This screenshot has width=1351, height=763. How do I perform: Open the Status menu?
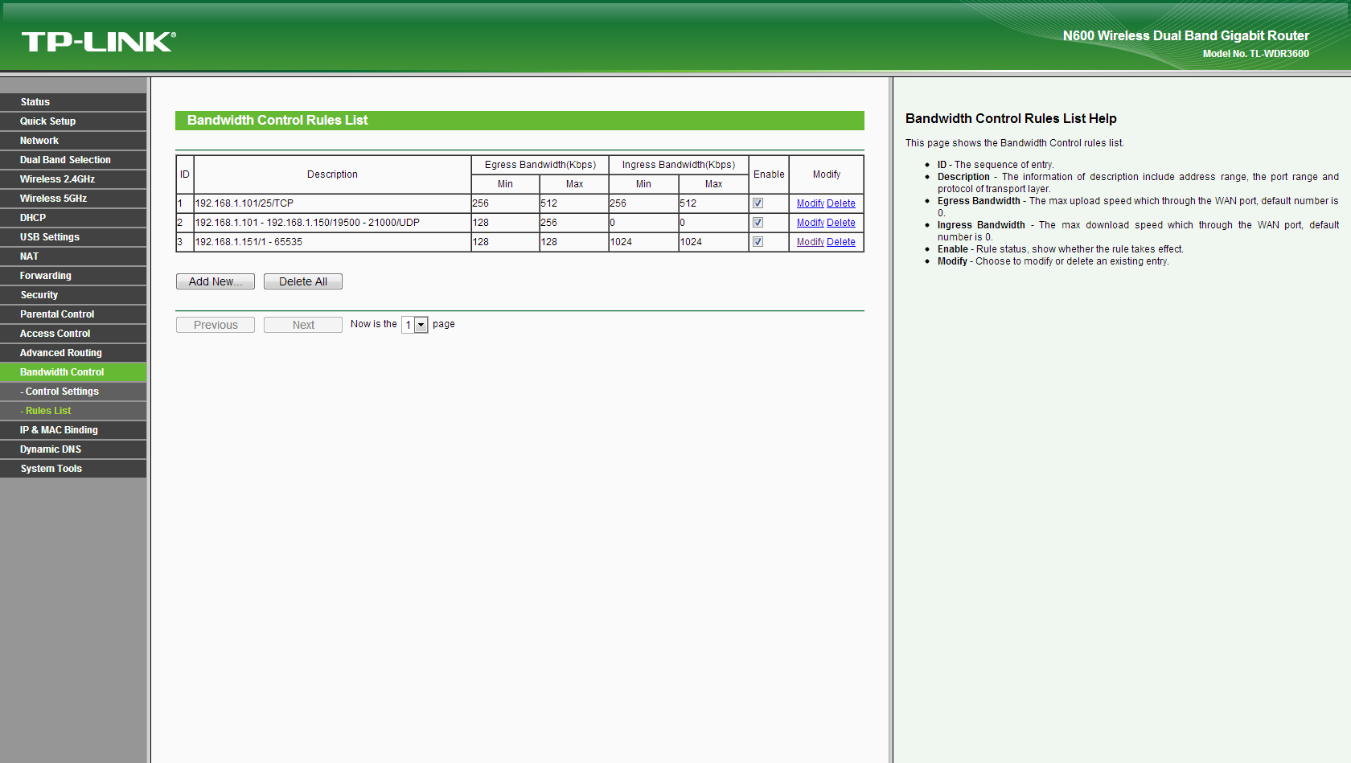coord(73,102)
